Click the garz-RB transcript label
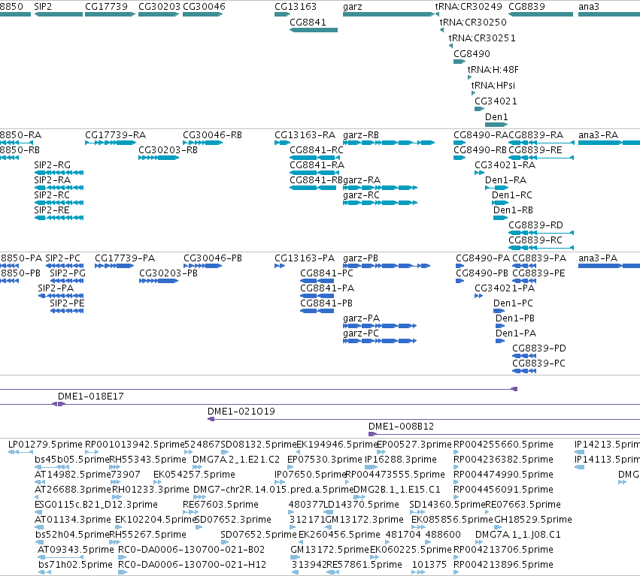 point(361,135)
